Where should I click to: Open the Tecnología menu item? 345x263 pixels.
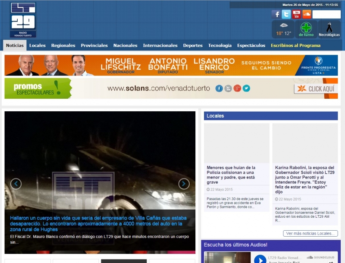pyautogui.click(x=220, y=46)
